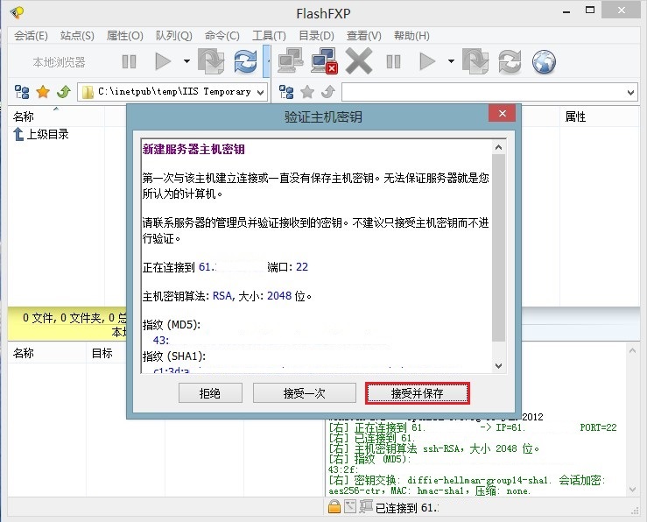Open the 站点(S) menu
The image size is (647, 522).
click(x=77, y=36)
